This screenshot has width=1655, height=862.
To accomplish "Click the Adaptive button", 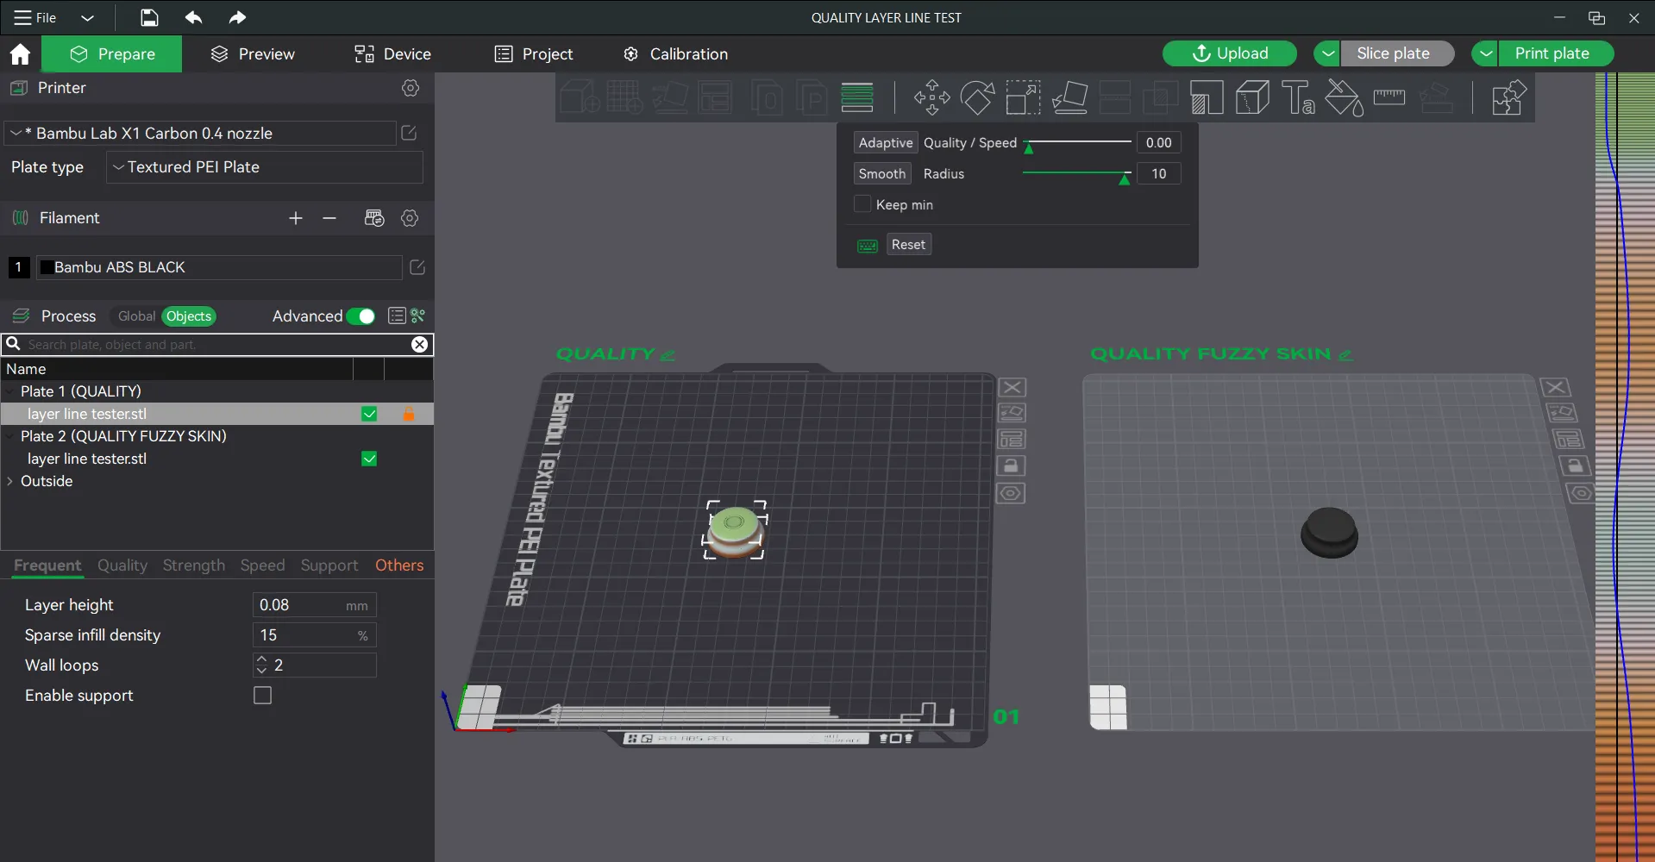I will [886, 143].
